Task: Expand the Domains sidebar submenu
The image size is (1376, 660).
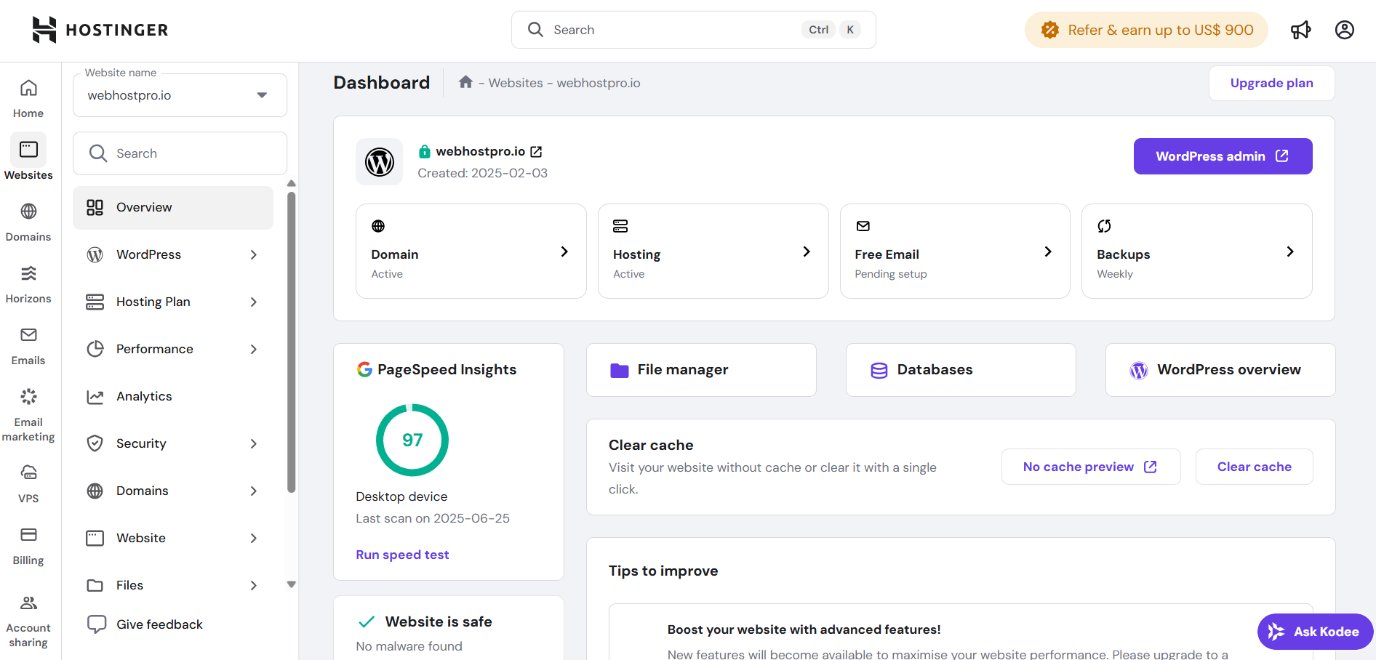Action: [254, 491]
